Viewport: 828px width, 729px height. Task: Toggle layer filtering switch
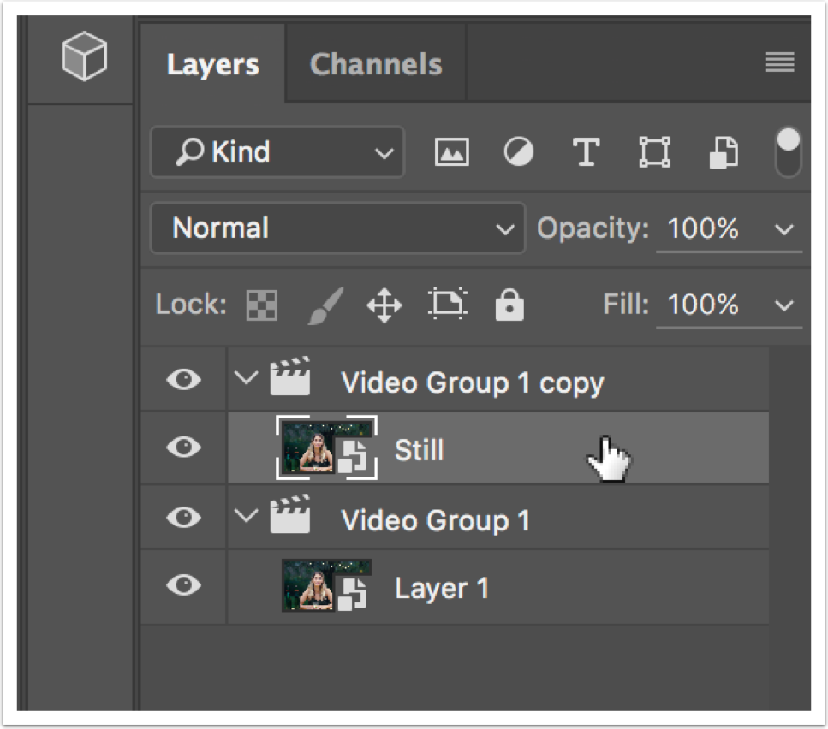click(788, 152)
